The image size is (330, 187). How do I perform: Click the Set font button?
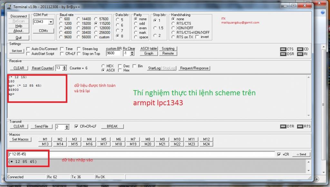tap(17, 51)
